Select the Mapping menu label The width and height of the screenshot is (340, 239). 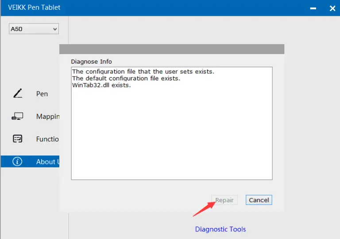48,116
